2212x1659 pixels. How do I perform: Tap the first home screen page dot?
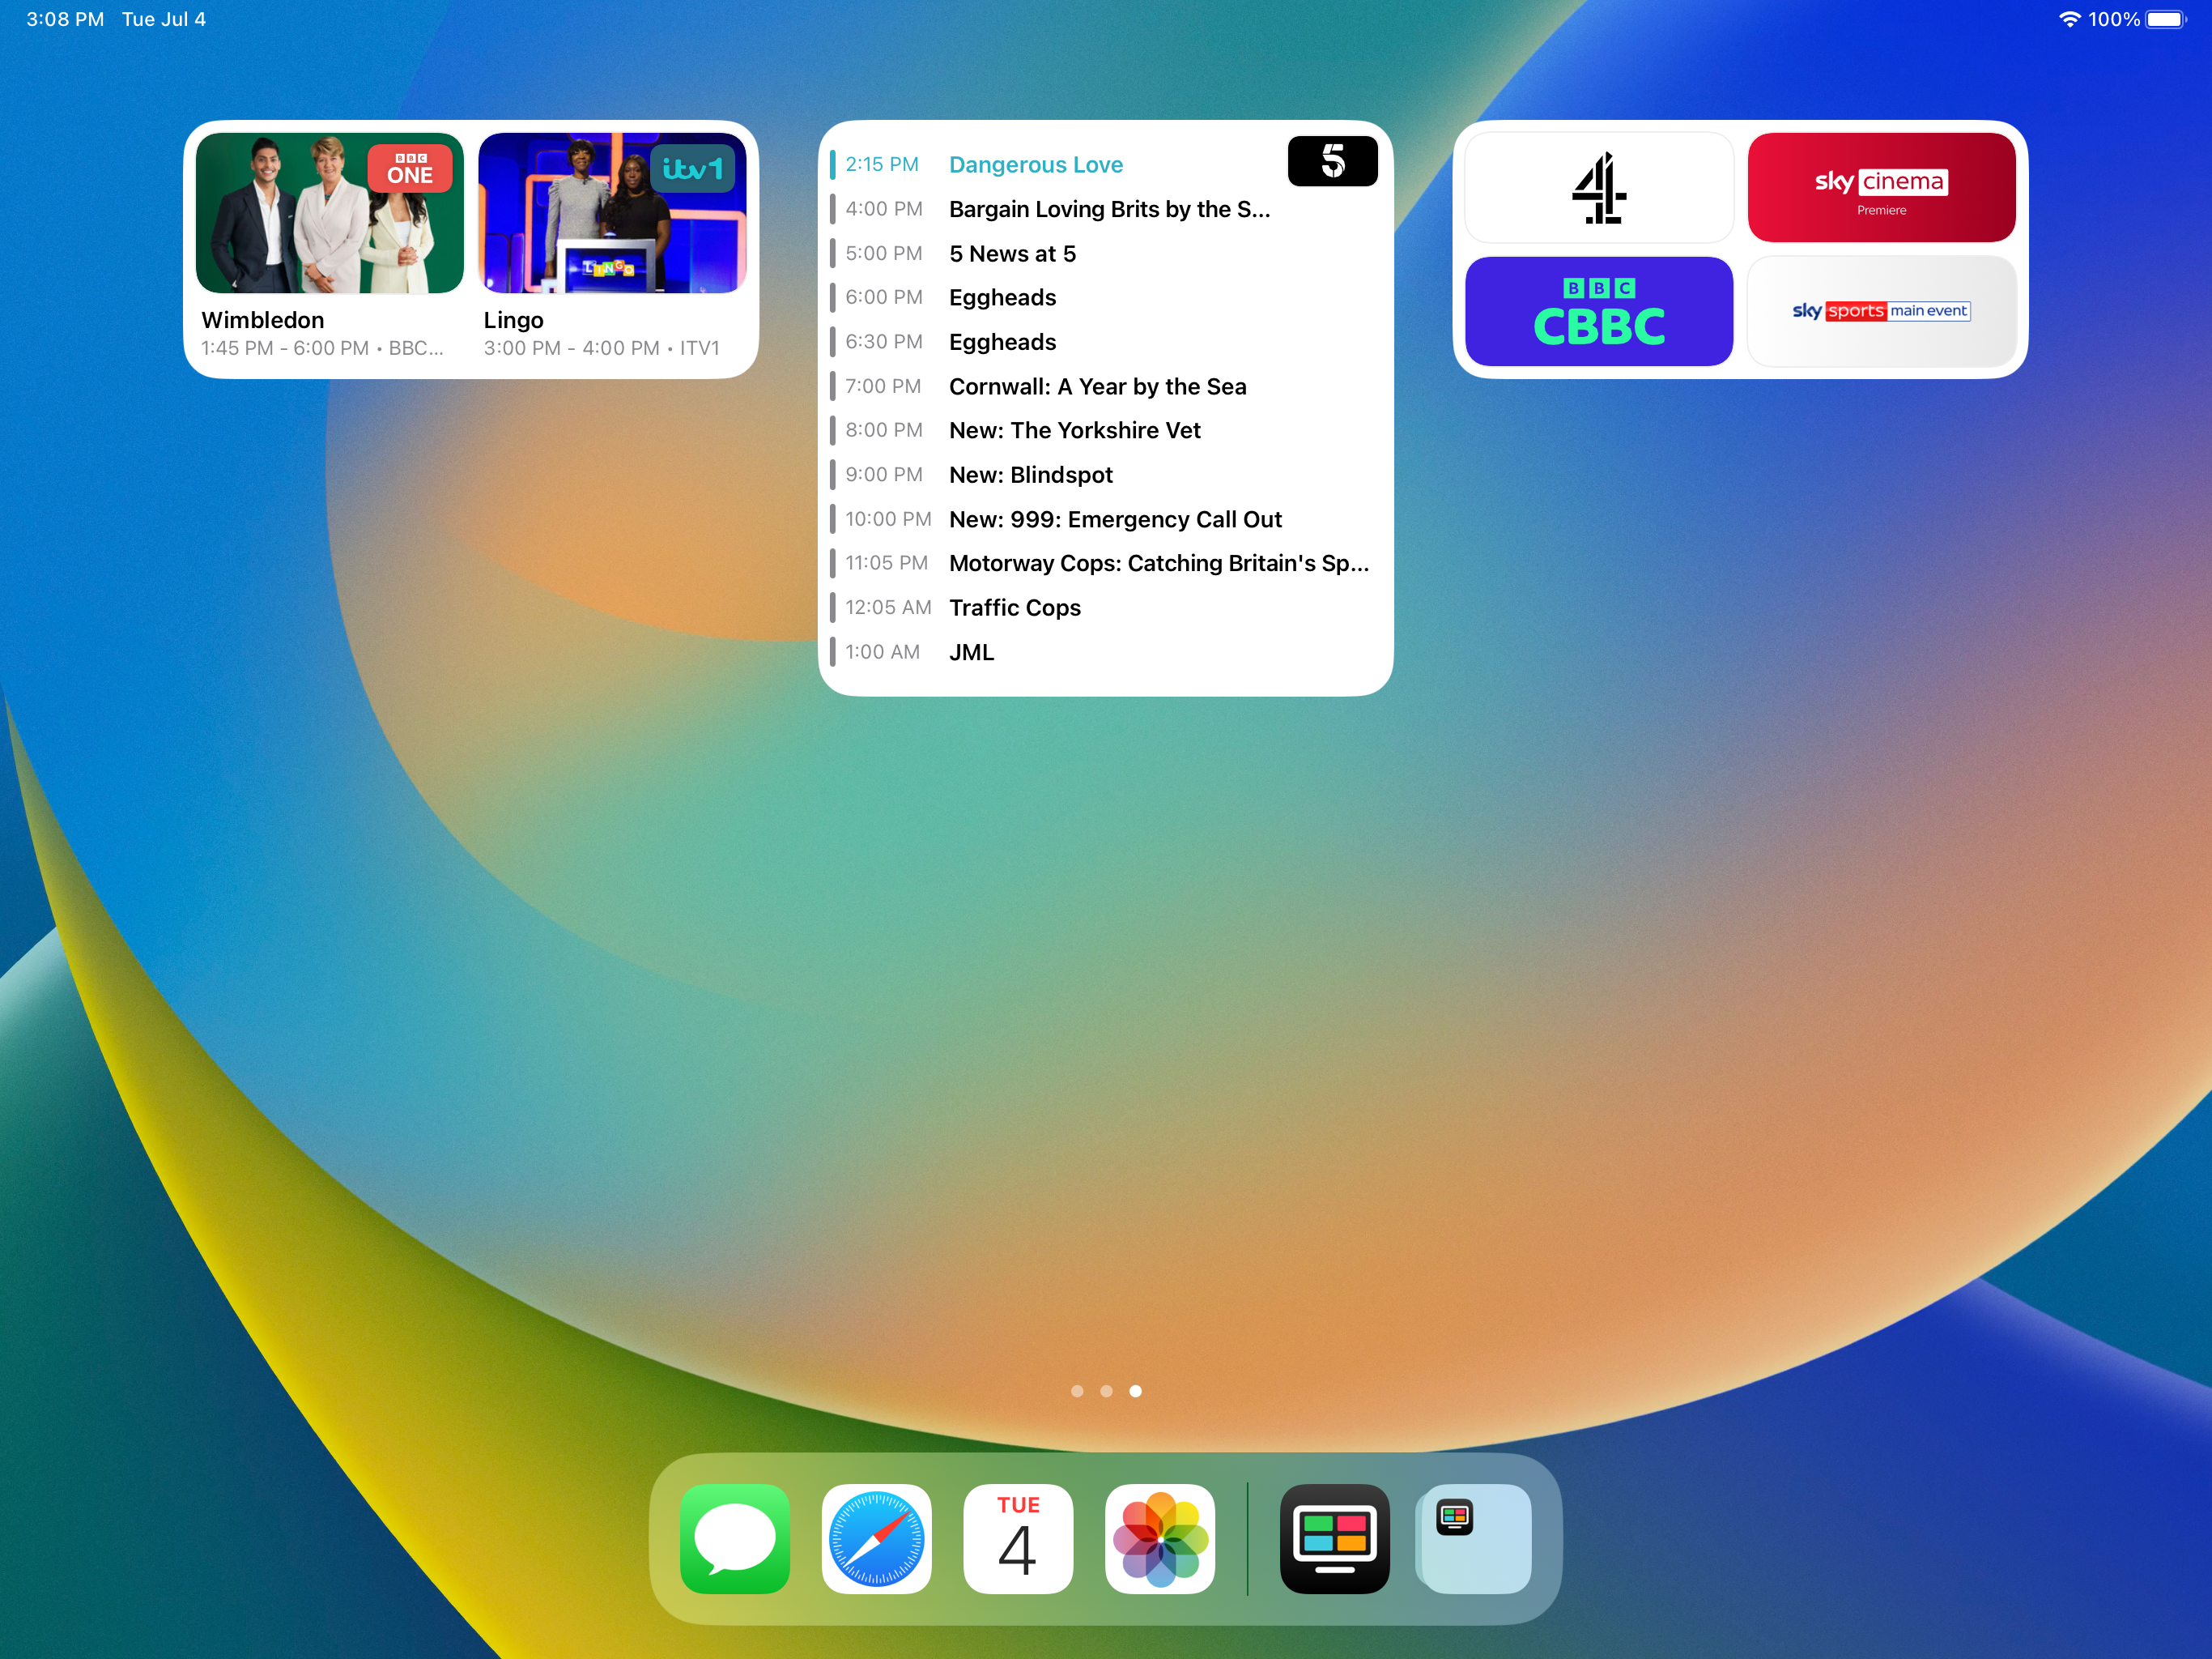pos(1077,1391)
